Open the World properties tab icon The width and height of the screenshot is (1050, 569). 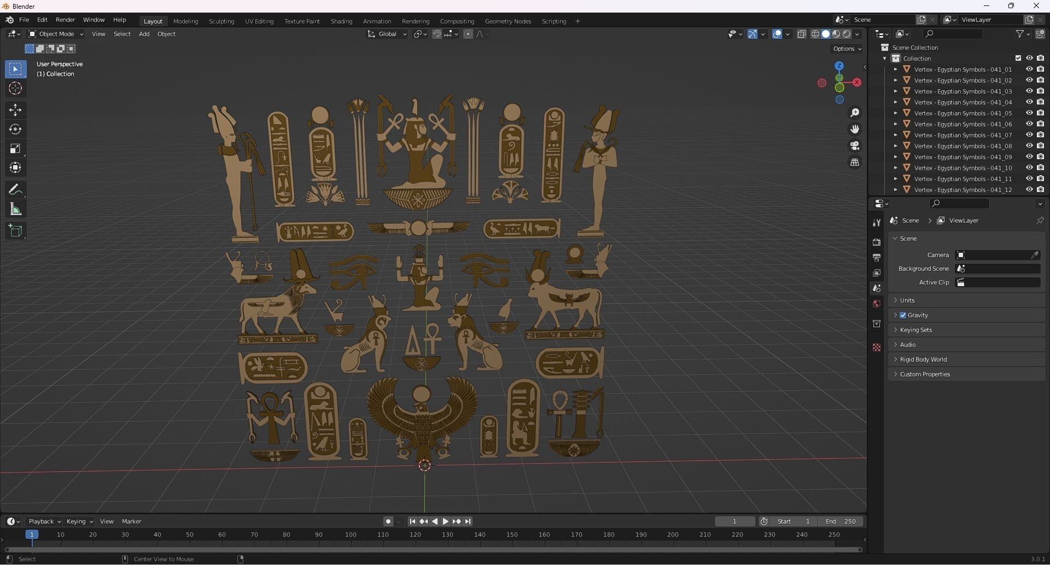pos(877,304)
